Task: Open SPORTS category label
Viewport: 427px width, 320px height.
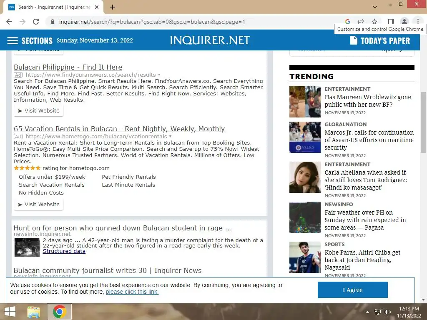Action: coord(334,244)
